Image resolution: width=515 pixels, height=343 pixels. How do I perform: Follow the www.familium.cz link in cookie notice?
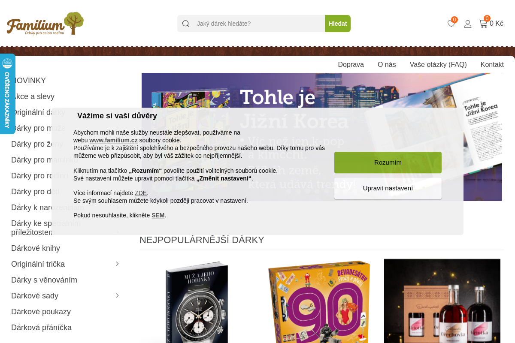point(113,140)
